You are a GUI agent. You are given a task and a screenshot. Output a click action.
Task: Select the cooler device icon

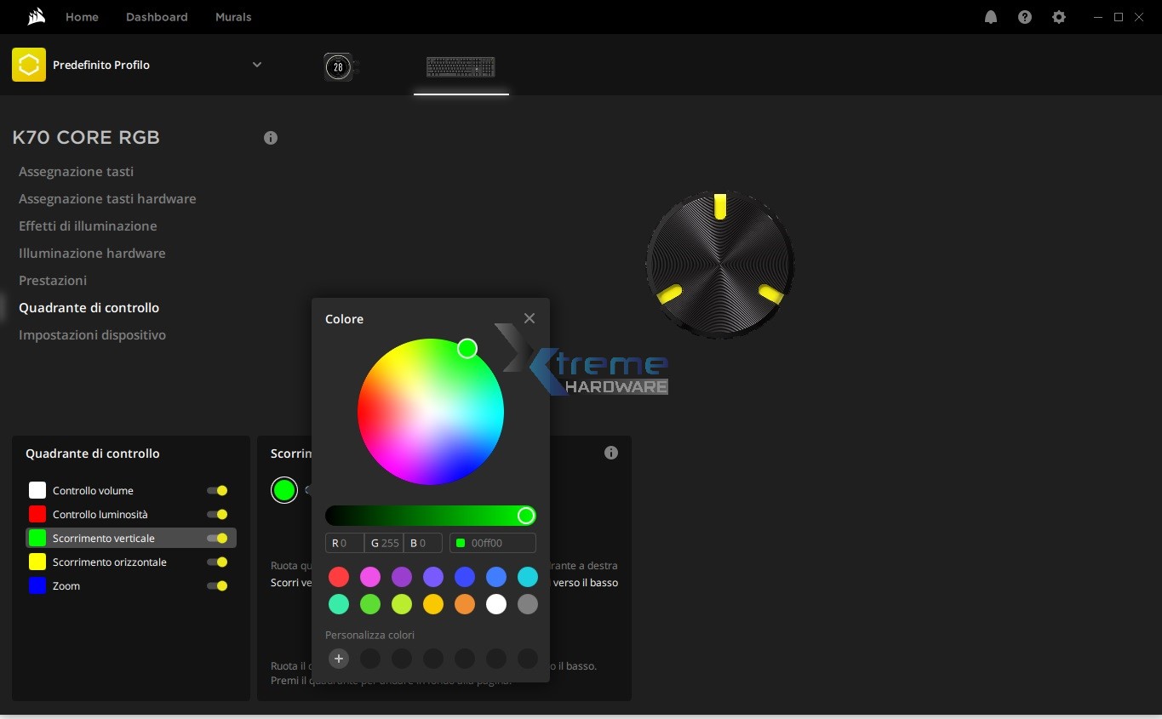tap(339, 66)
